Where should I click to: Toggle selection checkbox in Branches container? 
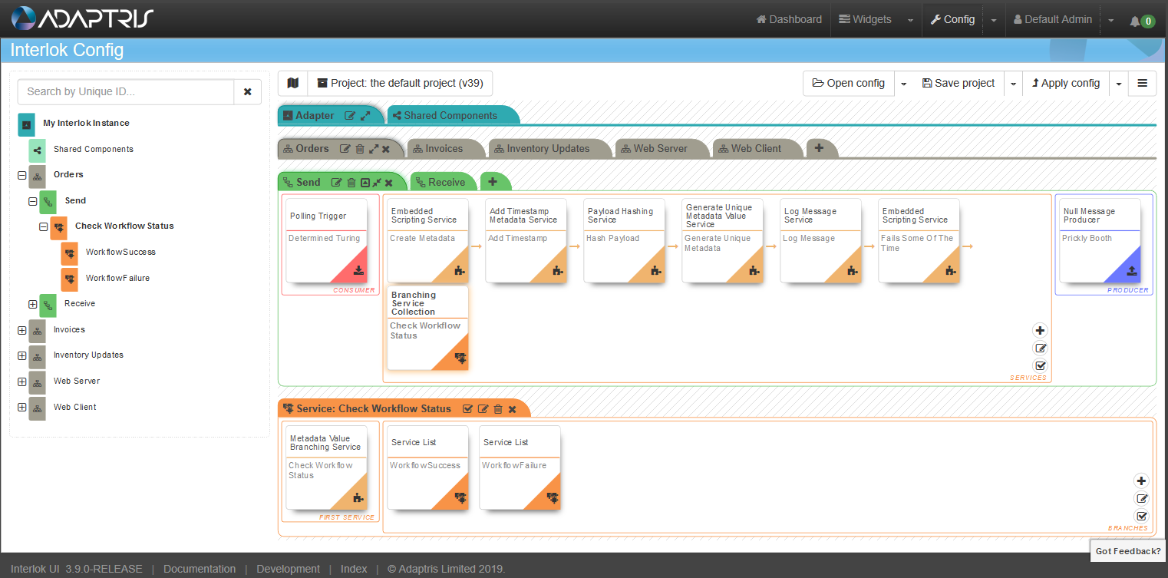[x=1141, y=517]
